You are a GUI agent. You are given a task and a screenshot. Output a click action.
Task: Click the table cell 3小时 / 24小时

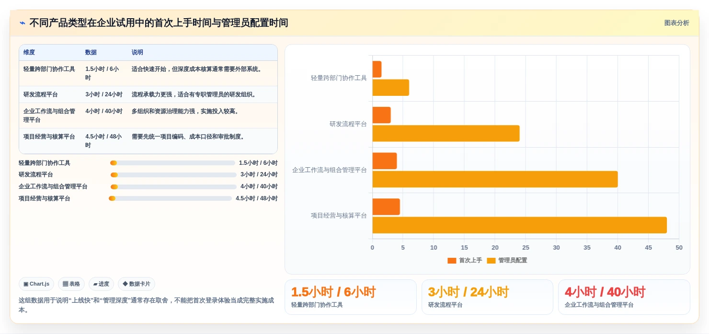[x=104, y=94]
